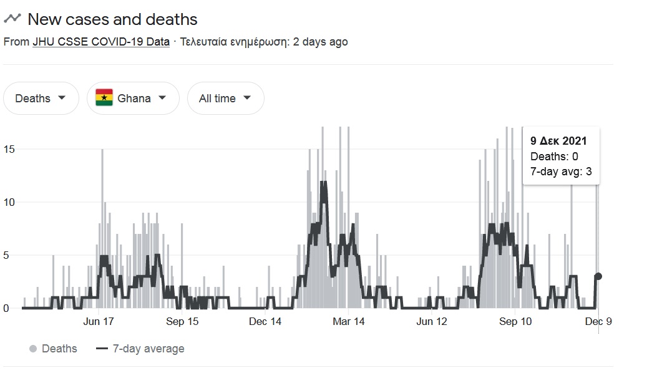Click the New cases and deaths heading
The width and height of the screenshot is (652, 373).
pos(112,19)
